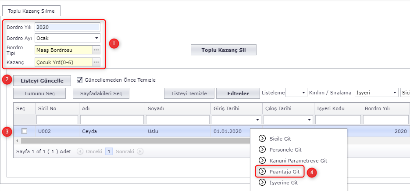
Task: Switch to Toplu Kazanç Silme tab
Action: point(31,11)
